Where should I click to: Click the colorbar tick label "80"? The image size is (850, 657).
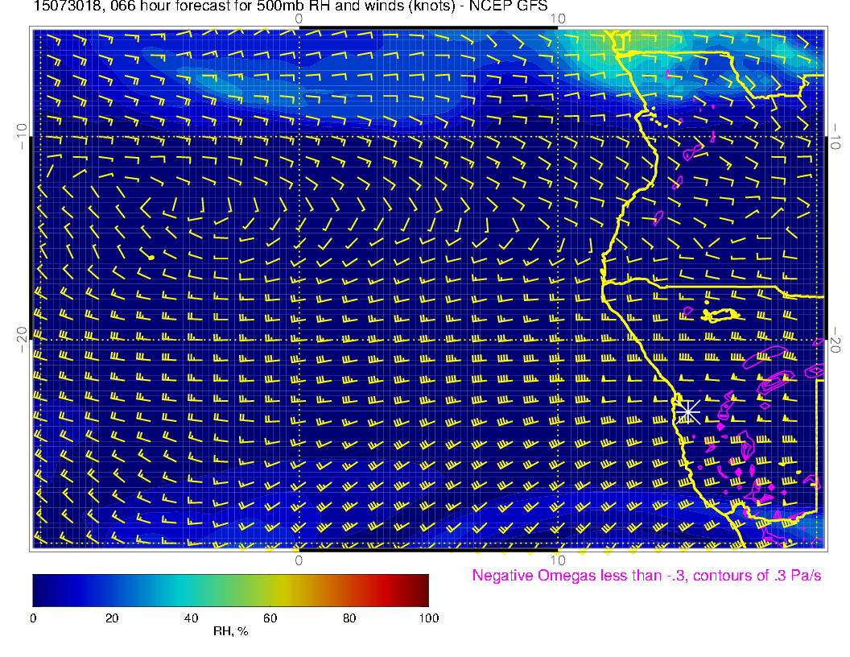click(x=349, y=618)
